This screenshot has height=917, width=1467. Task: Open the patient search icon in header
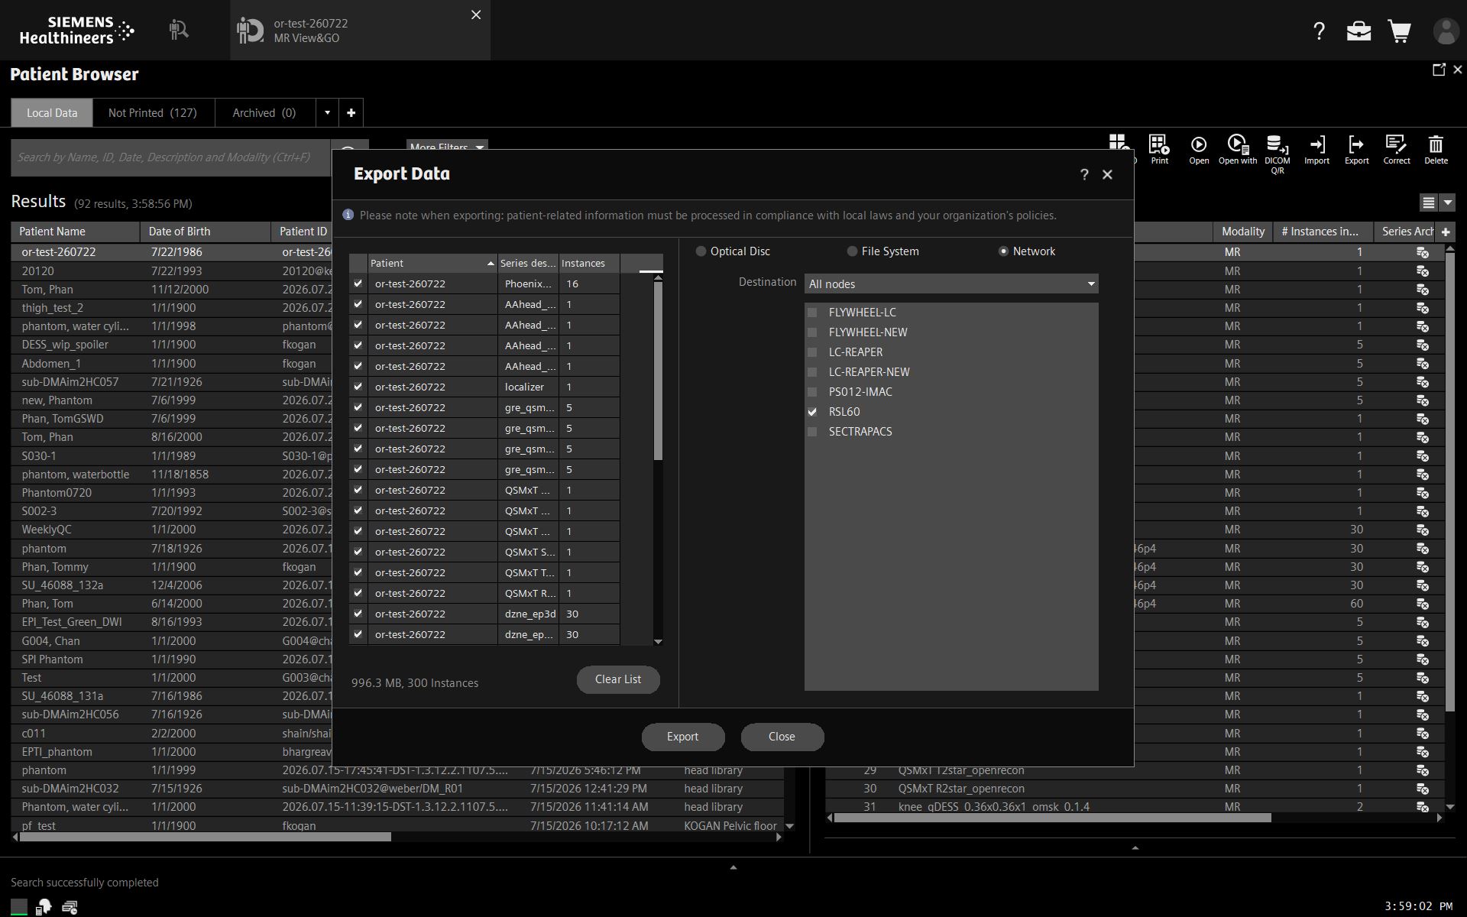(179, 30)
